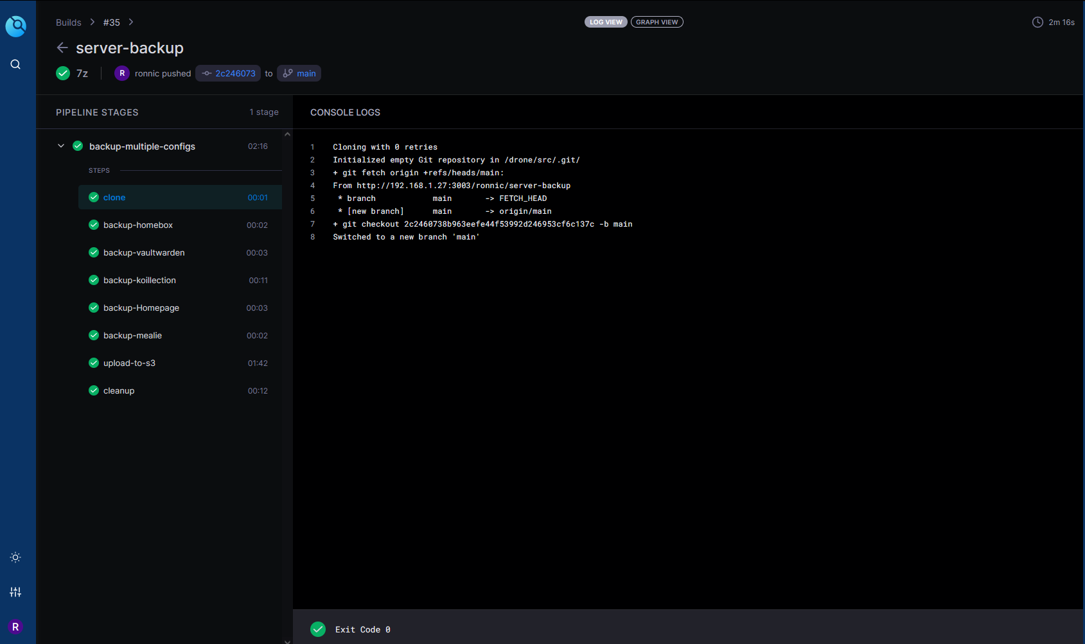Image resolution: width=1085 pixels, height=644 pixels.
Task: Select the backup-vaultwarden step
Action: click(x=144, y=252)
